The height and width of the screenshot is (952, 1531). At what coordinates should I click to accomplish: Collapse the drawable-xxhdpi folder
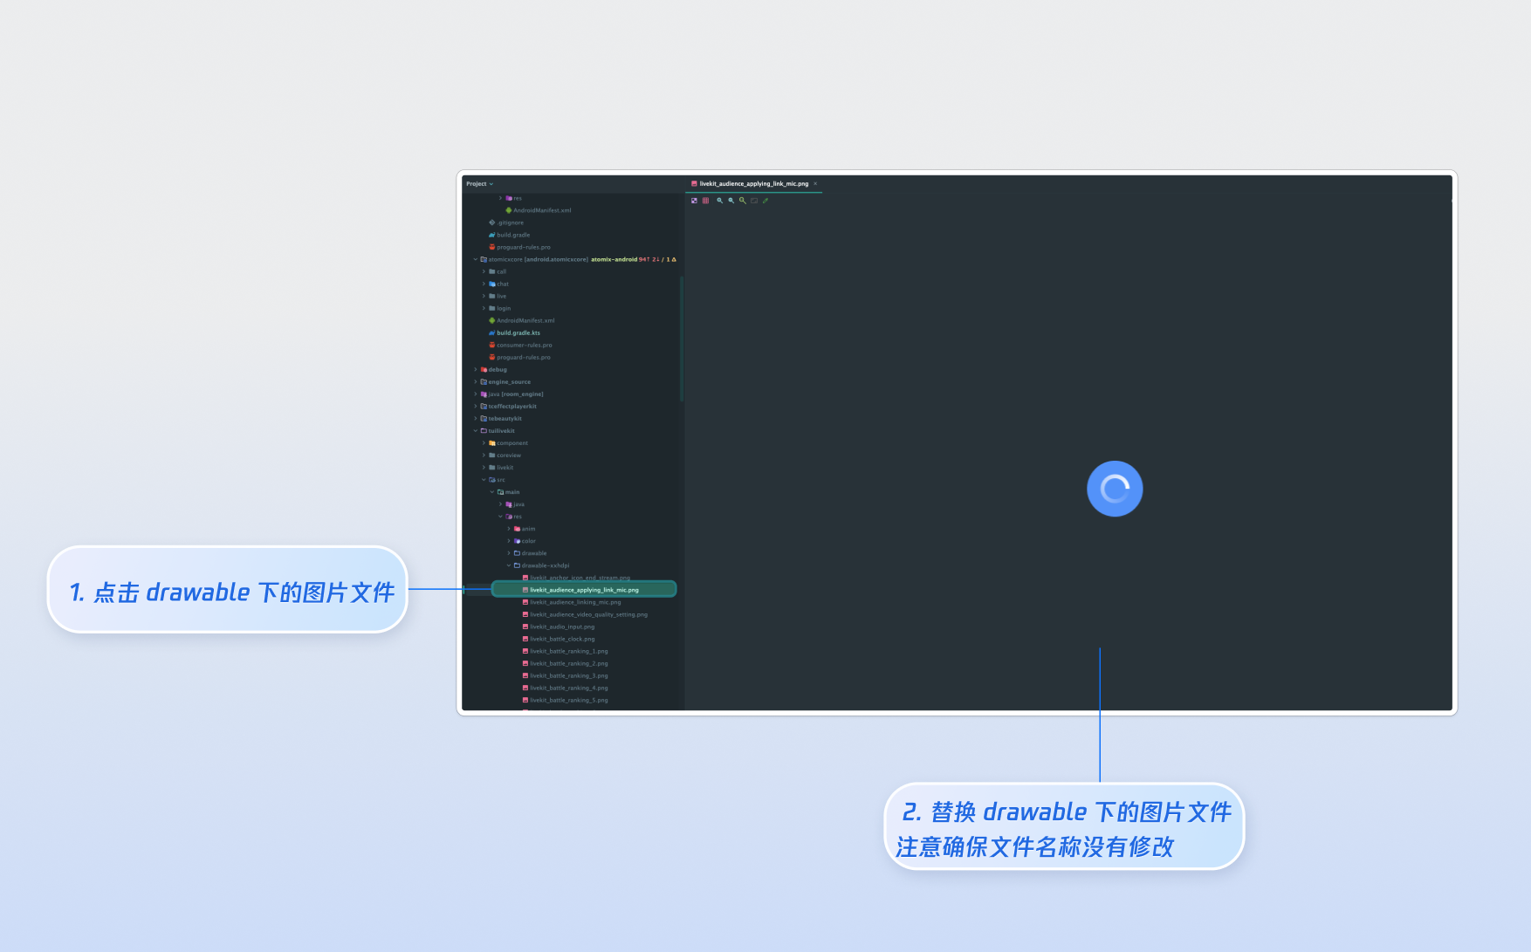(509, 565)
